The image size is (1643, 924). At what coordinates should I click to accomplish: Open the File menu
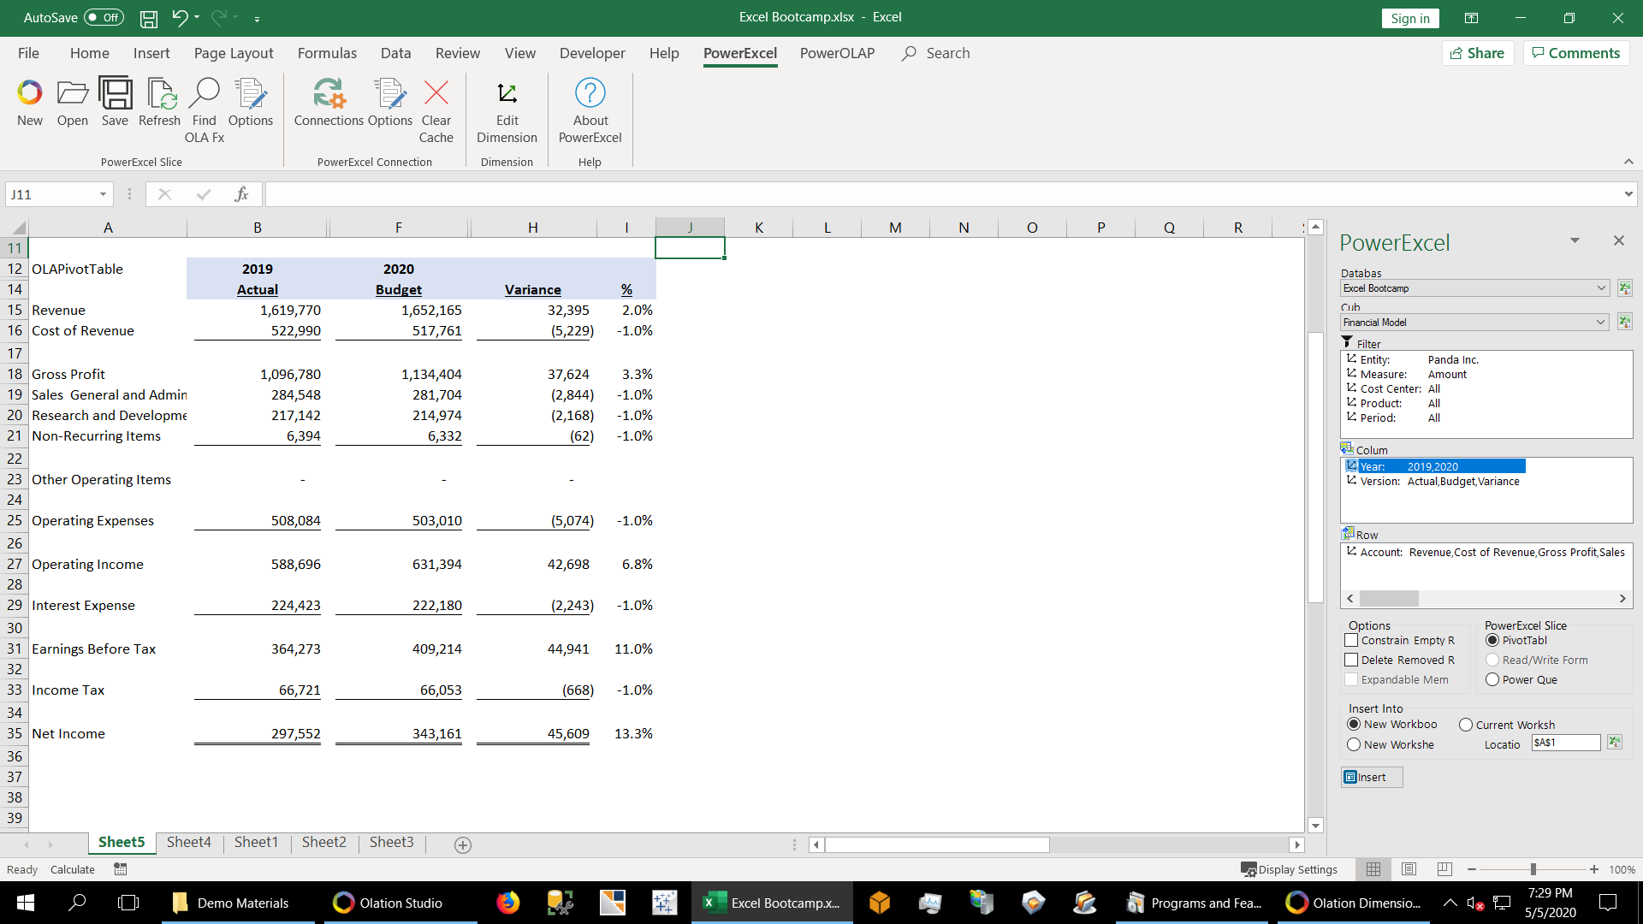[x=28, y=53]
